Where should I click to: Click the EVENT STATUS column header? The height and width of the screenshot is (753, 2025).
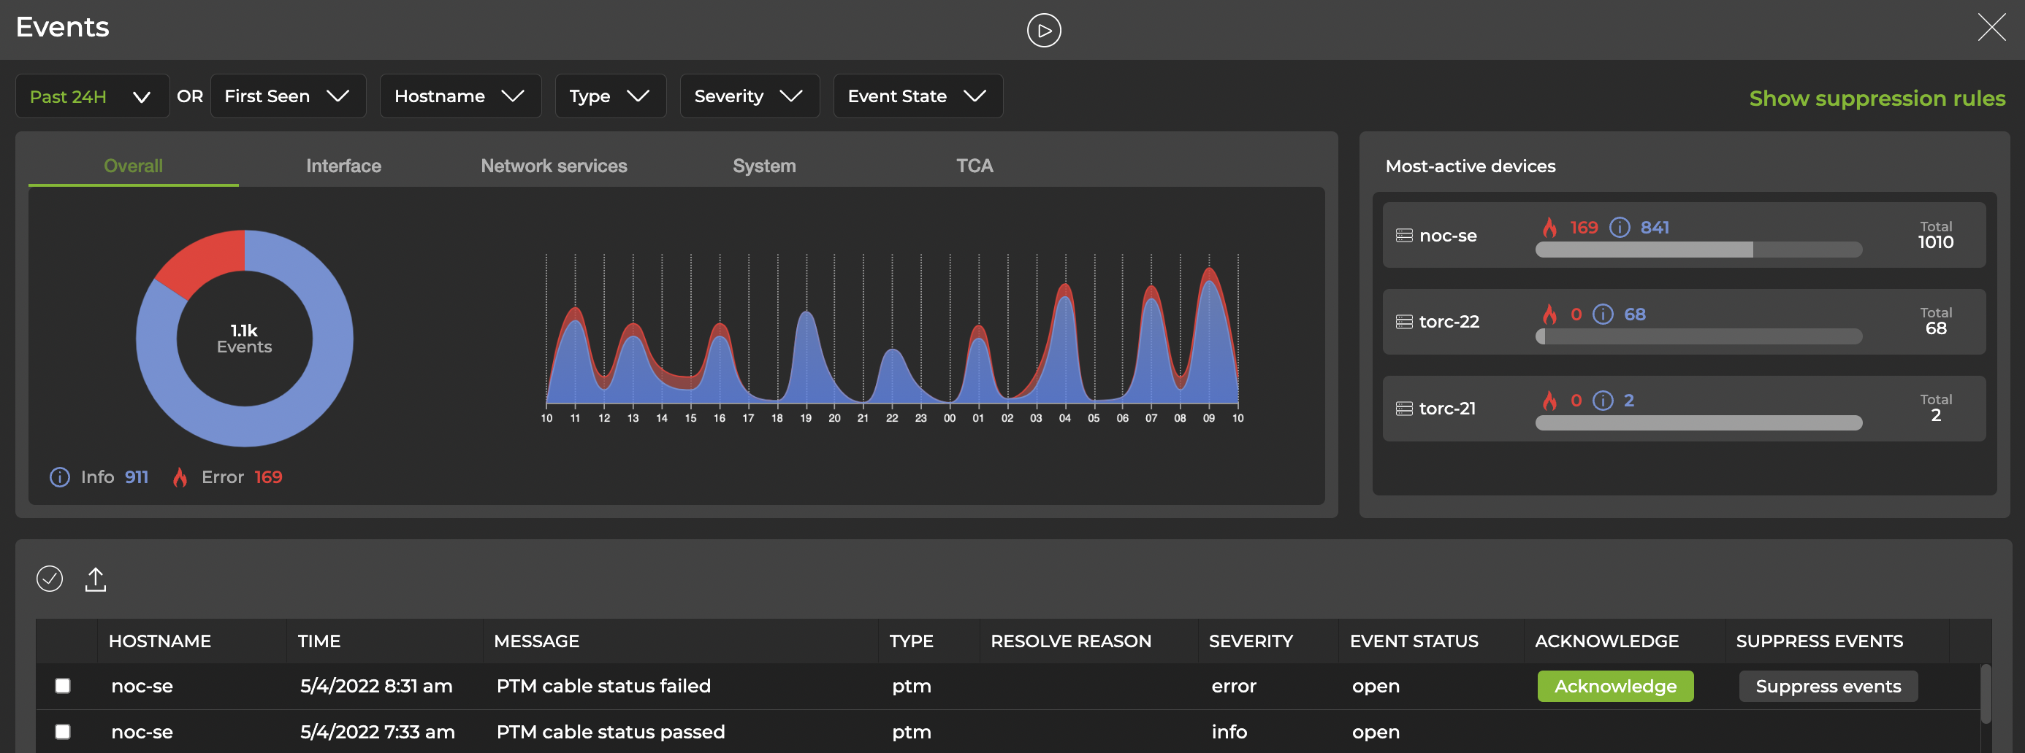[1414, 641]
